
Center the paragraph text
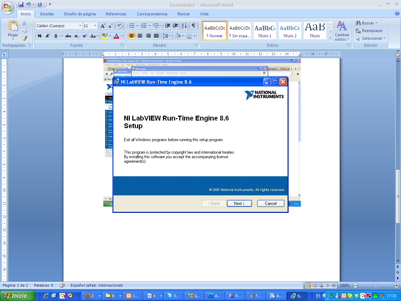tap(140, 36)
